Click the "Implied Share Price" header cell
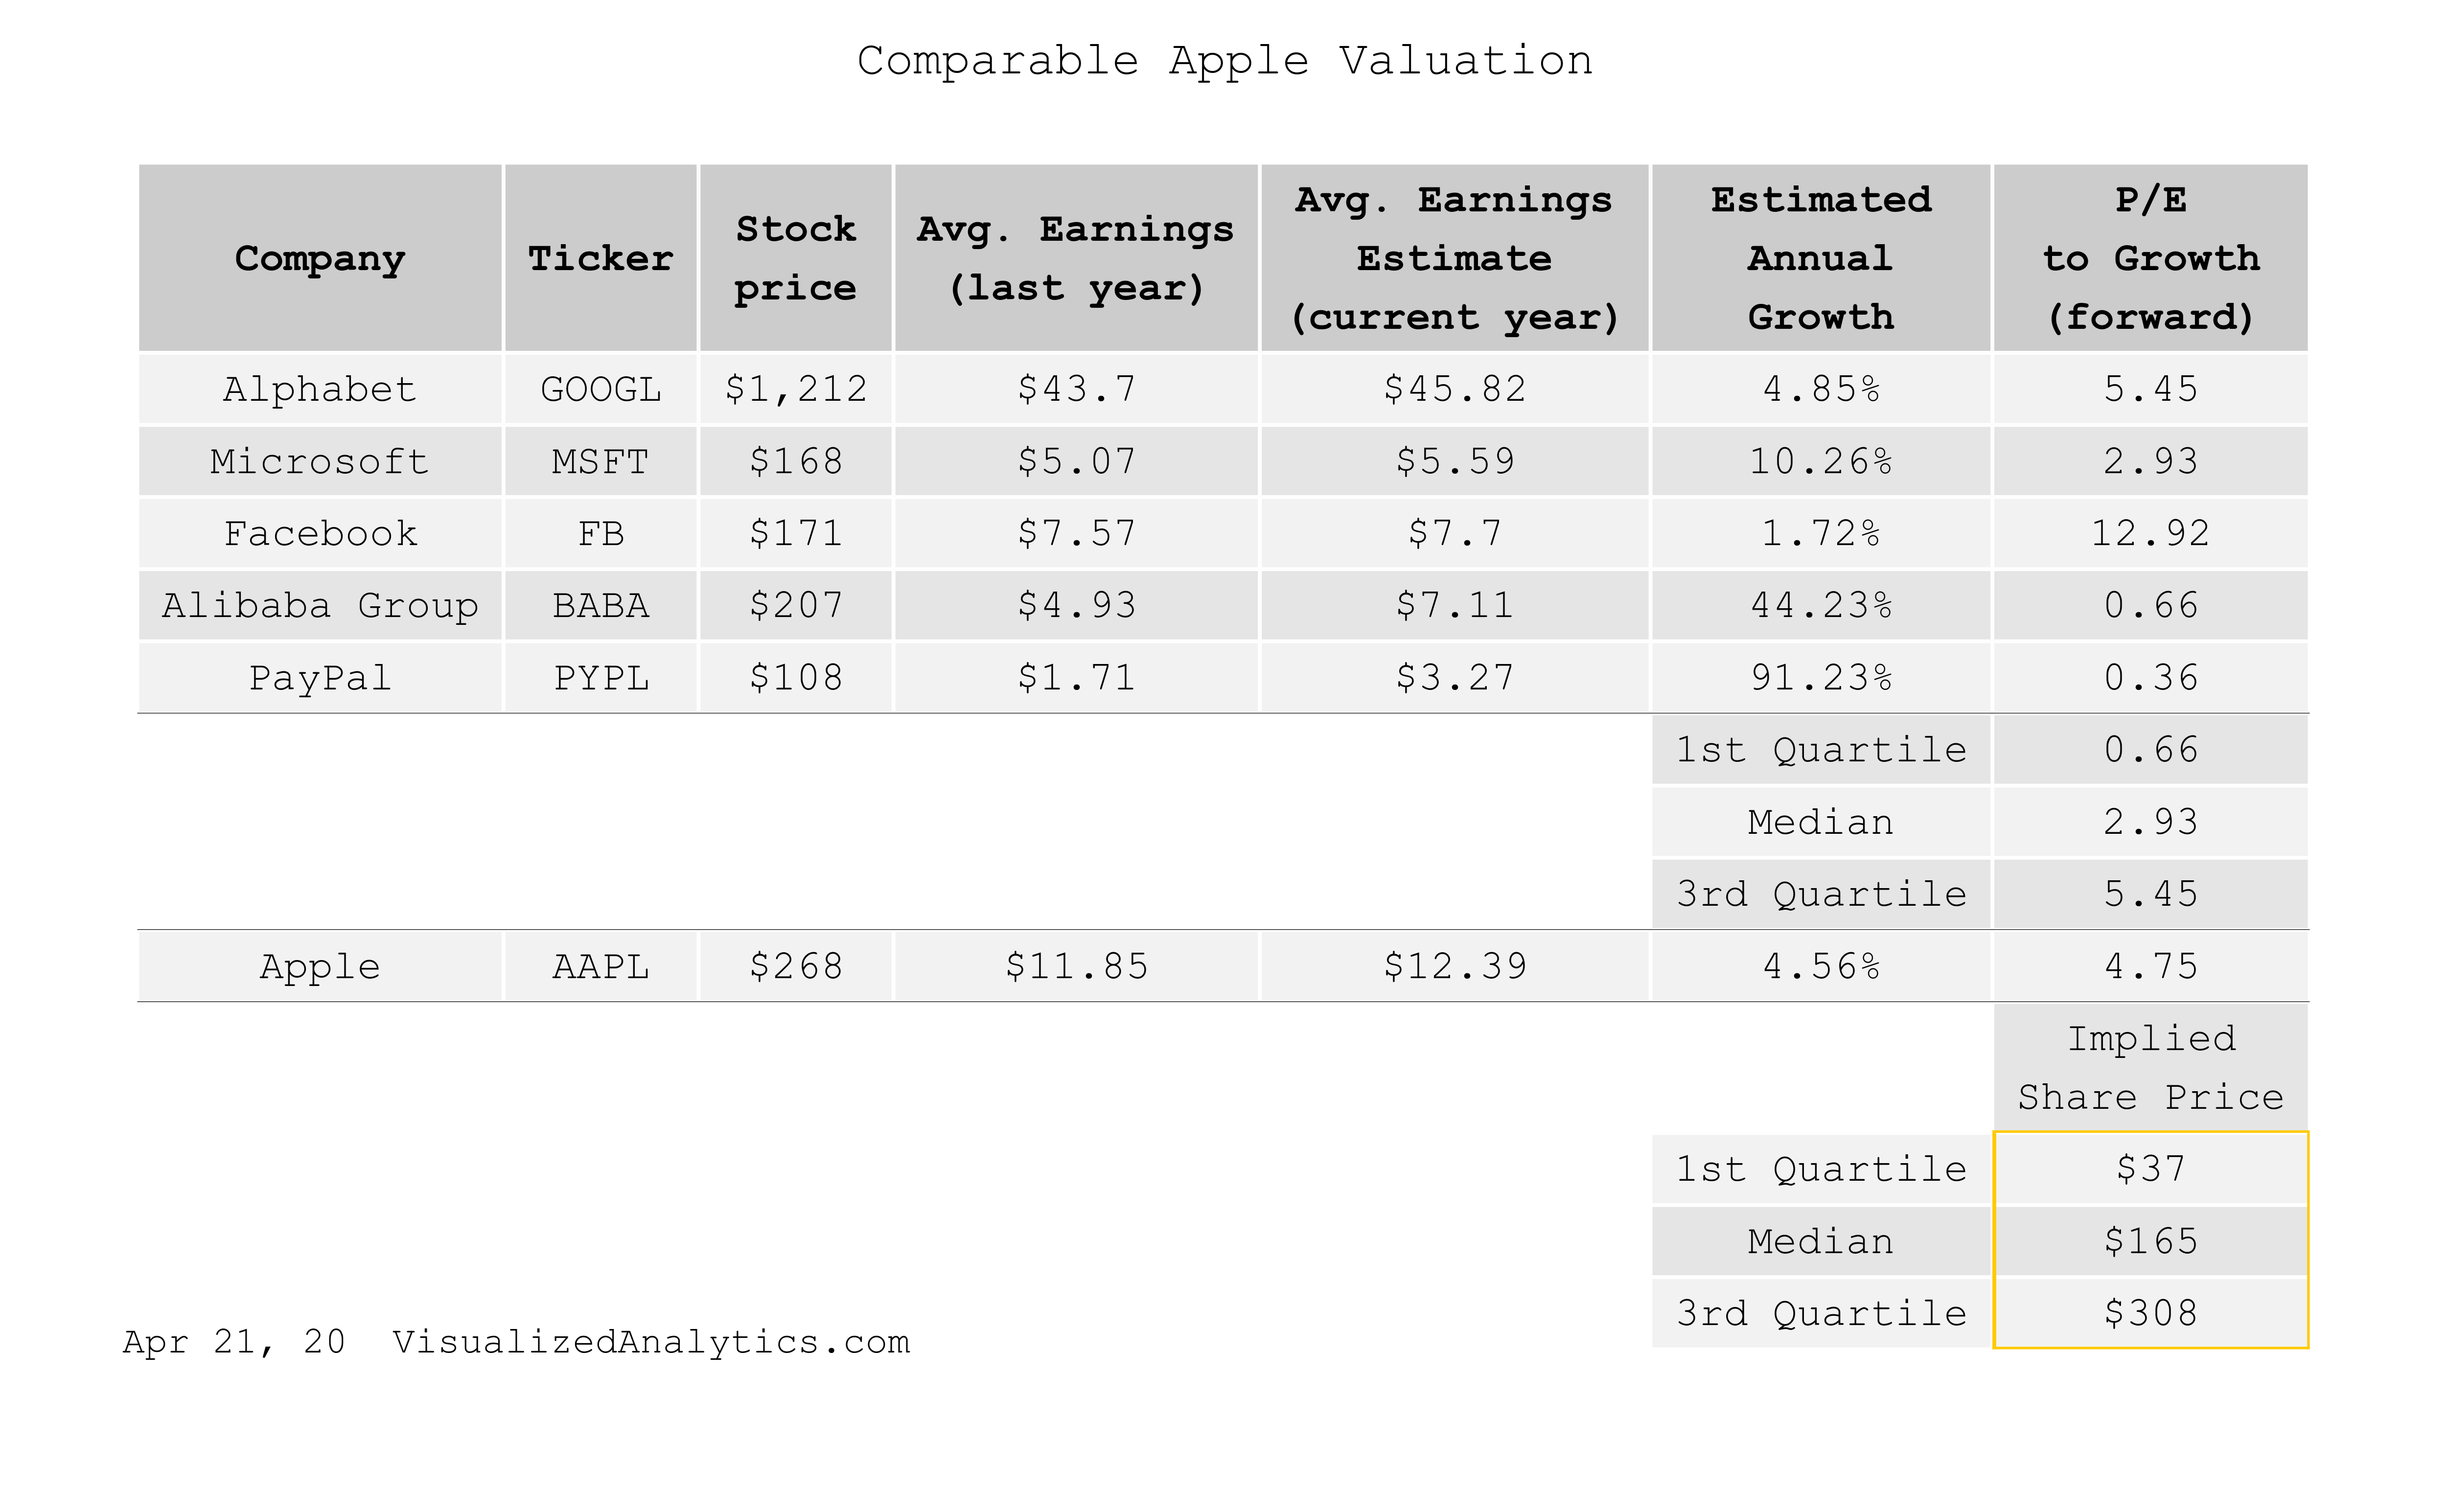Image resolution: width=2447 pixels, height=1512 pixels. 2150,1068
